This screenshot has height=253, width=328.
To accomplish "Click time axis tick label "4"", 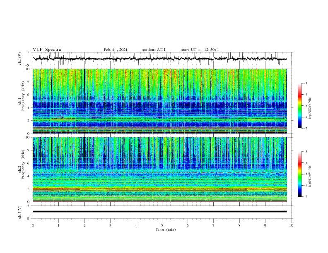I will 136,225.
